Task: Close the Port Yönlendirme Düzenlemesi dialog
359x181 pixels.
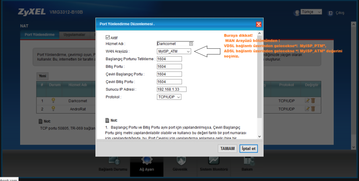Action: (258, 24)
